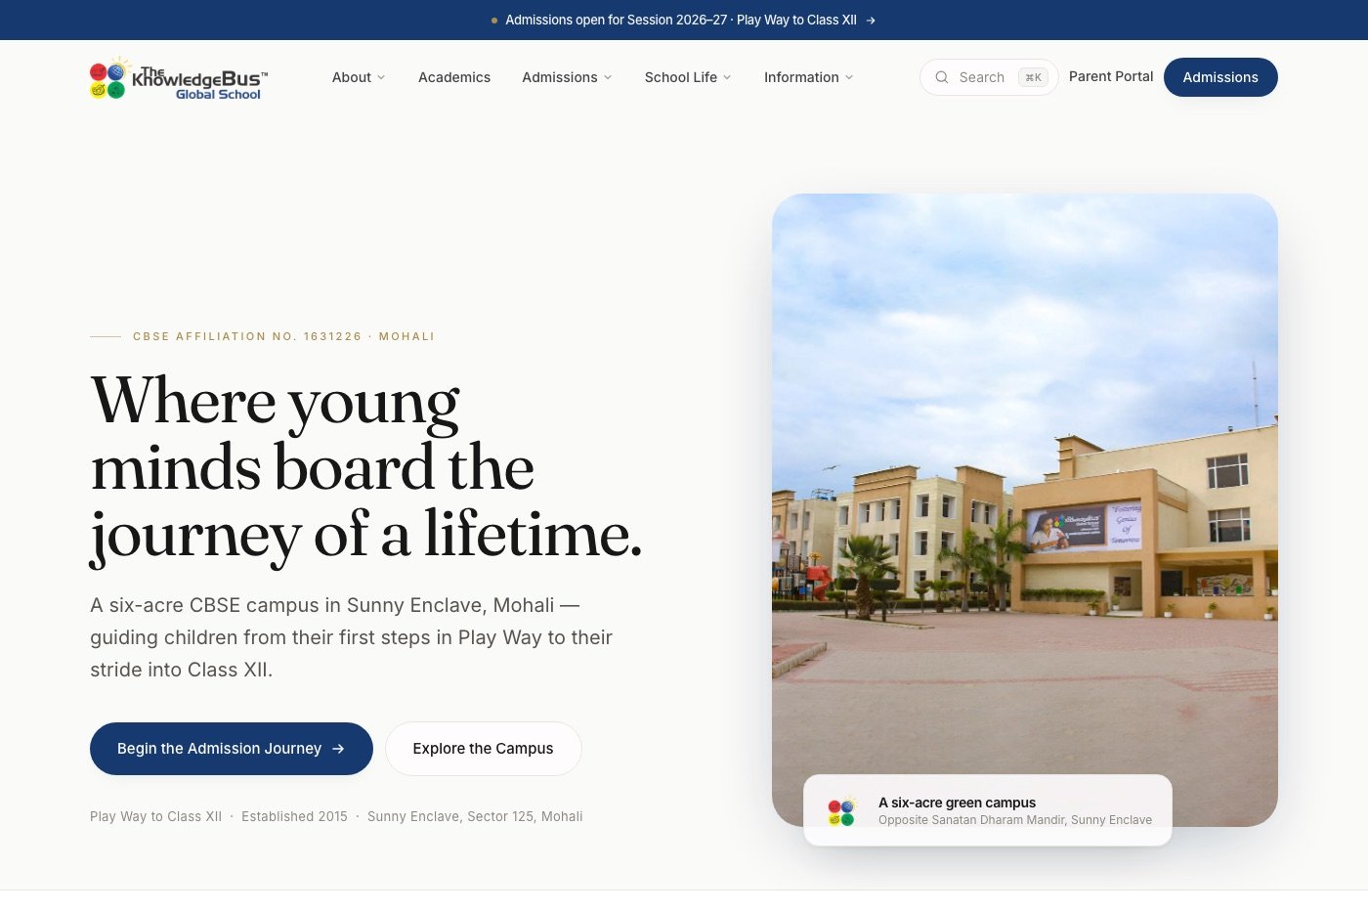Expand the Admissions nav dropdown
1368x912 pixels.
click(x=567, y=77)
